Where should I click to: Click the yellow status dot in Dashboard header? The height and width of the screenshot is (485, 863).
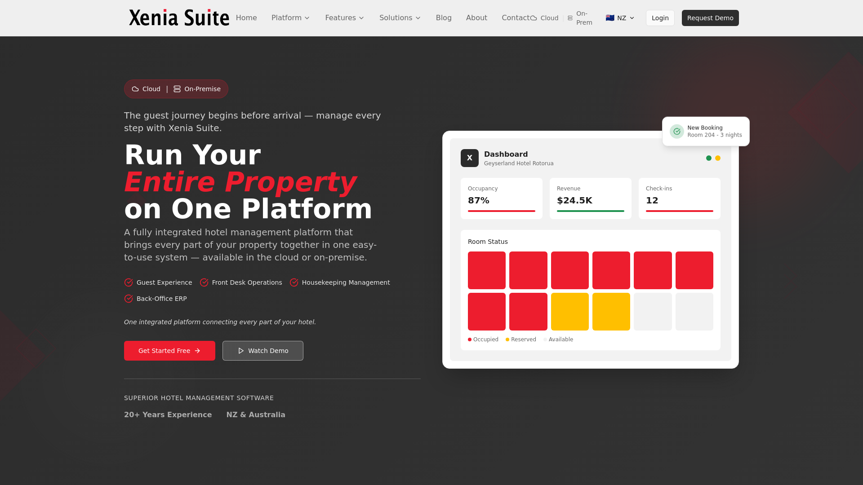coord(718,158)
